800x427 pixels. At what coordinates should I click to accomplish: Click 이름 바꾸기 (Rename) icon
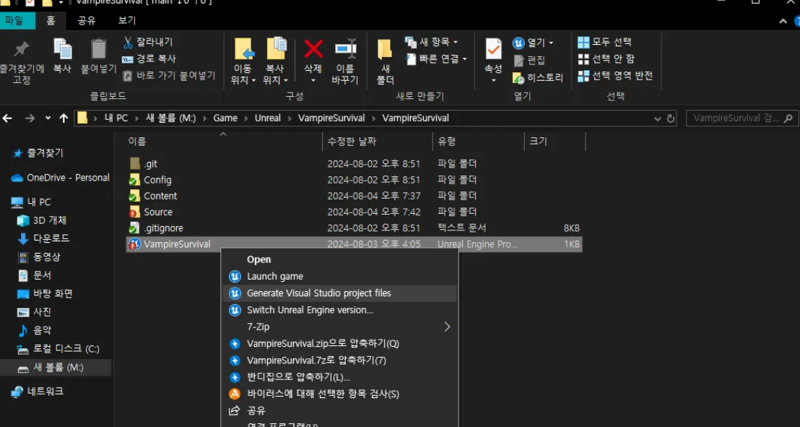point(345,49)
